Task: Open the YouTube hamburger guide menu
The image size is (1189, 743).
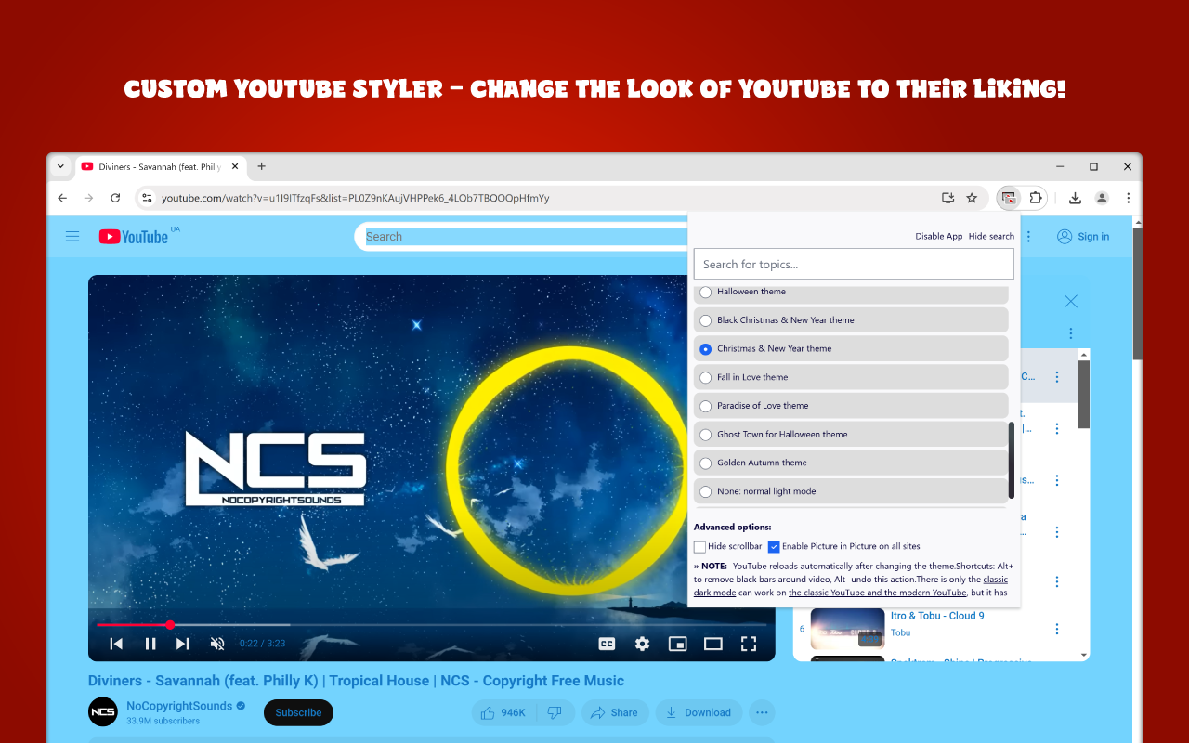Action: (72, 237)
